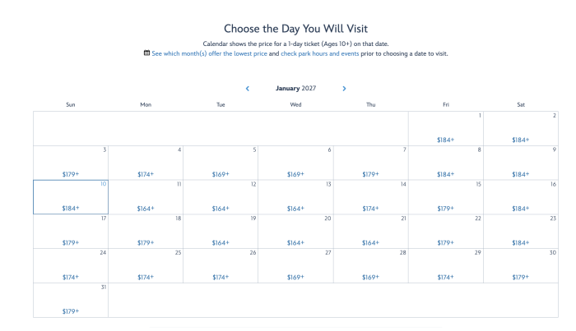The image size is (576, 331).
Task: Select Tuesday January 19 at $164+
Action: (221, 232)
